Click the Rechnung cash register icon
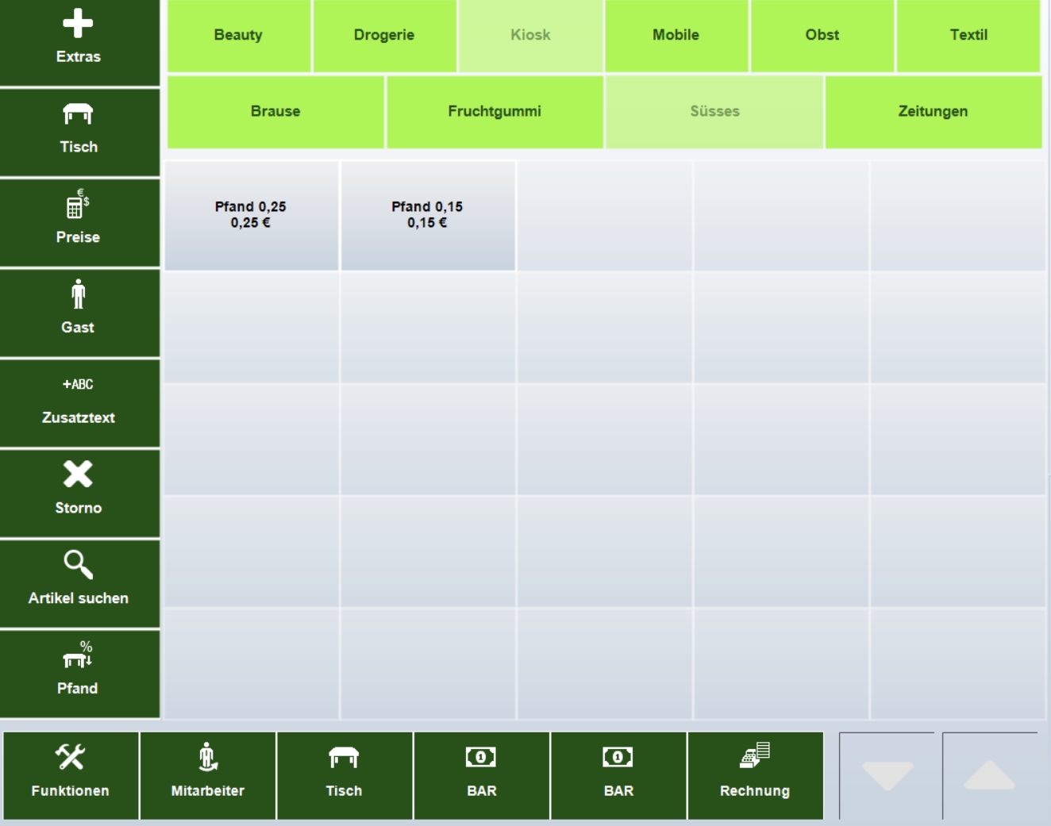This screenshot has width=1051, height=826. pyautogui.click(x=754, y=755)
